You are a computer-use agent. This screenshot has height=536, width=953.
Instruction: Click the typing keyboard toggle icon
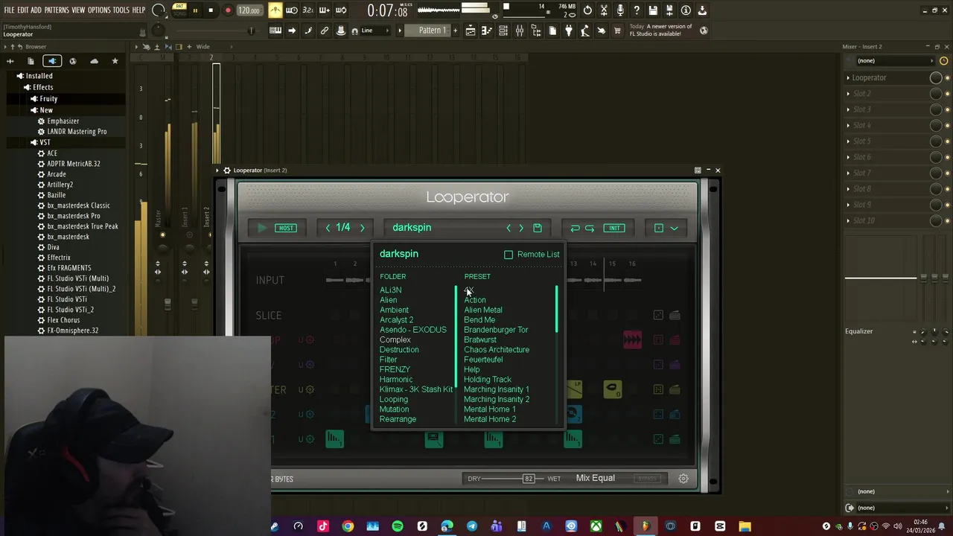[x=275, y=31]
